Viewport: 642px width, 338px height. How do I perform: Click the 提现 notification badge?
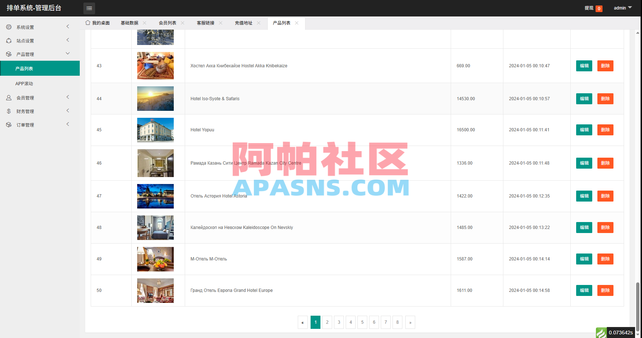pyautogui.click(x=599, y=8)
